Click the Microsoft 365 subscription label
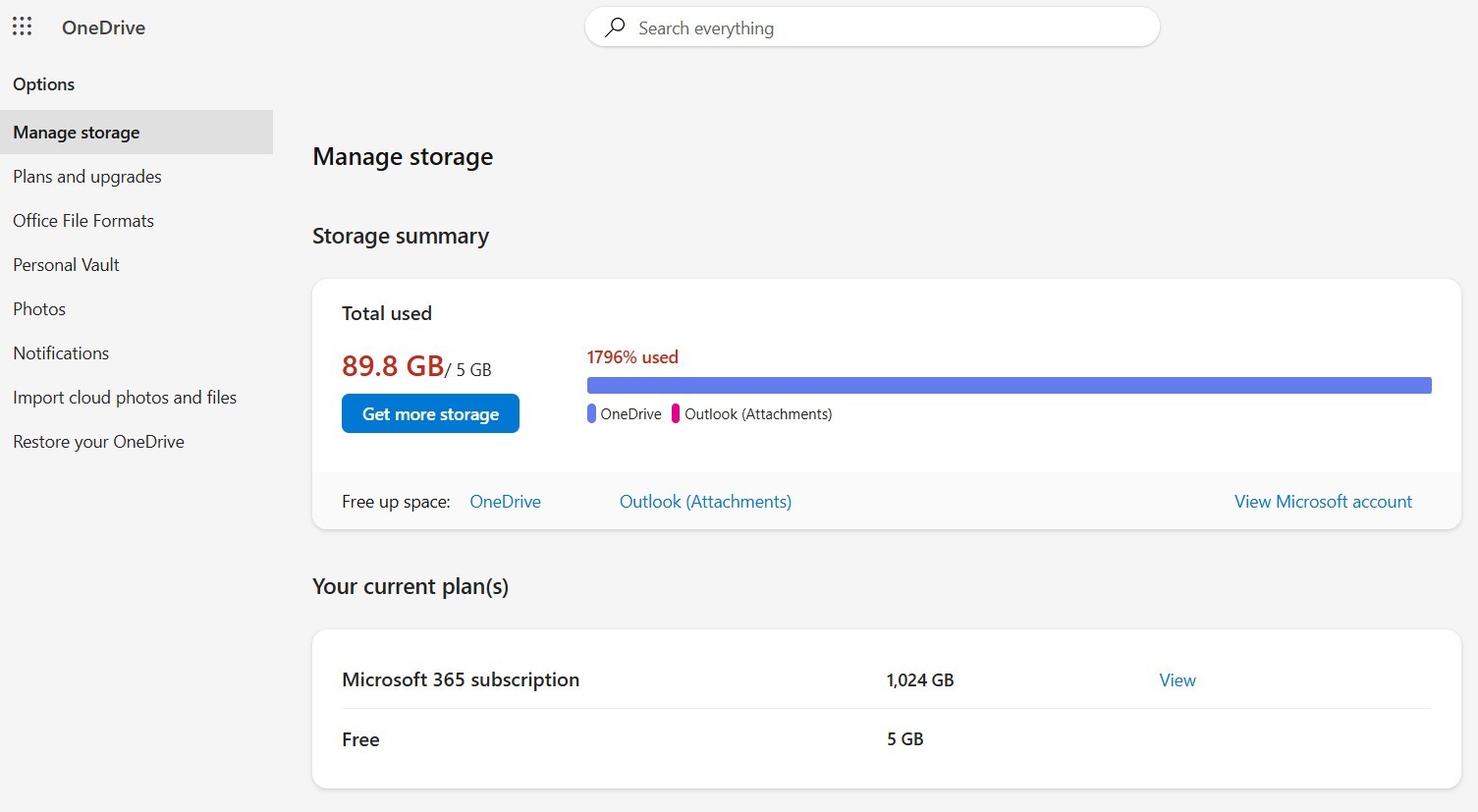This screenshot has height=812, width=1478. point(461,679)
